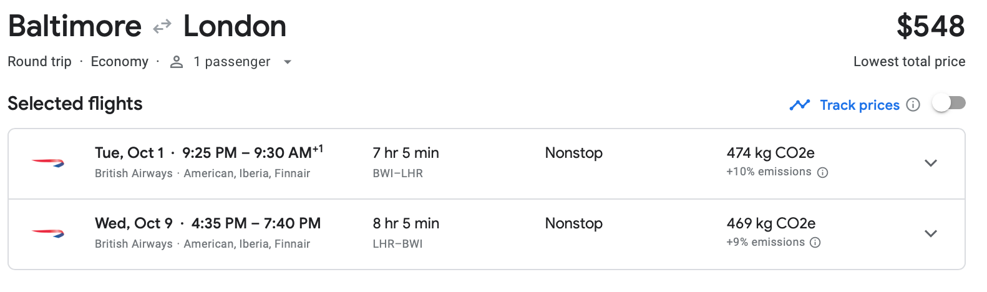
Task: Click British Airways logo on Oct 9 flight
Action: pos(48,233)
